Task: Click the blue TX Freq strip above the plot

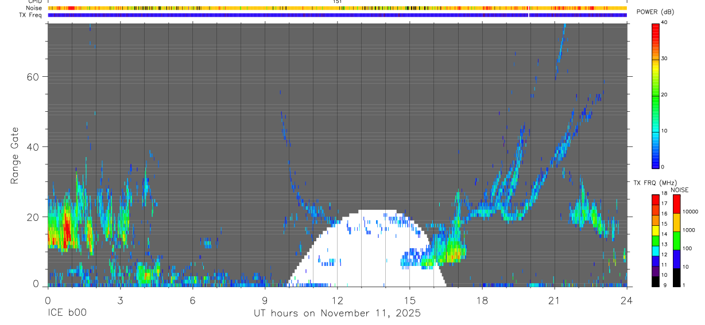Action: [x=337, y=15]
